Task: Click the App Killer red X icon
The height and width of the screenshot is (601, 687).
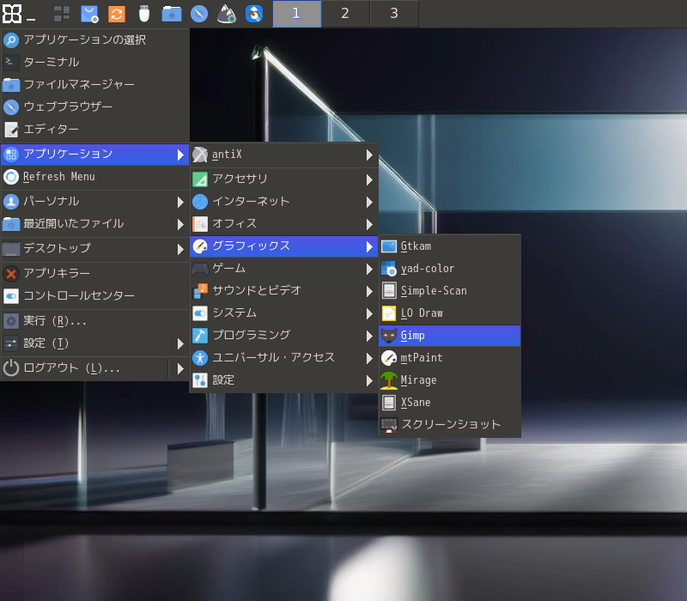Action: [11, 274]
